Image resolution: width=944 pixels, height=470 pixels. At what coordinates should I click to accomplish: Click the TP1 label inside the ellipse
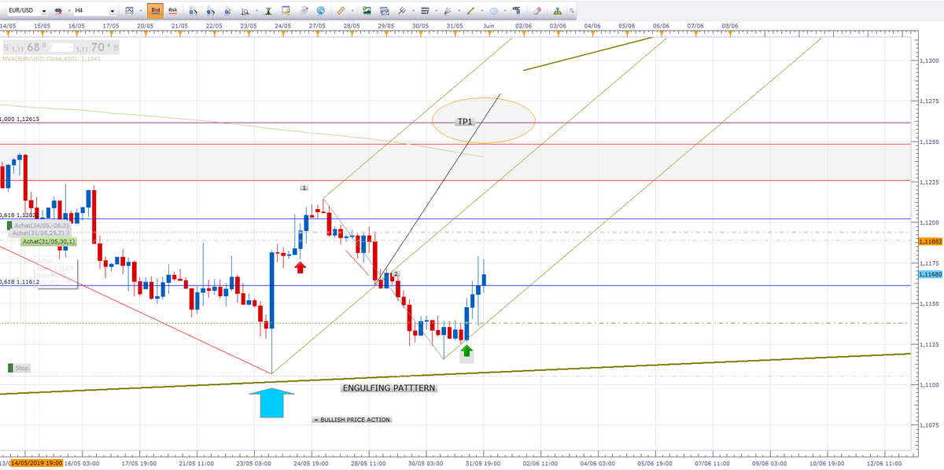click(x=464, y=122)
